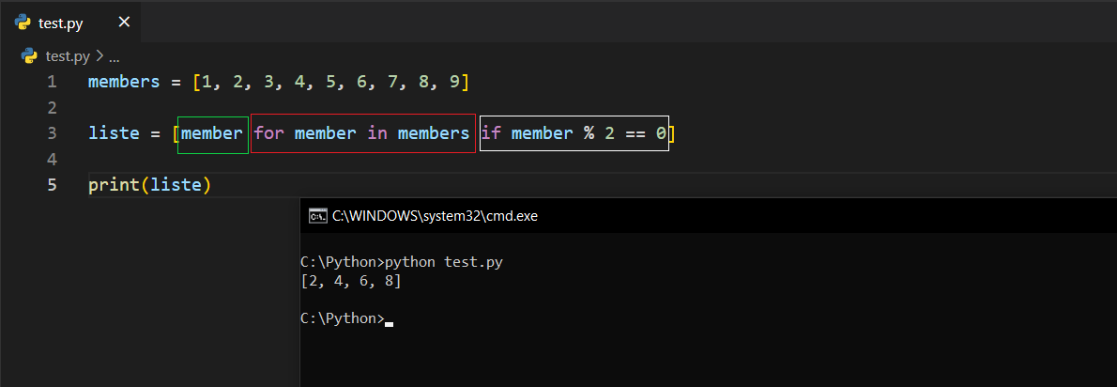The image size is (1117, 387).
Task: Click test.py in the breadcrumb path
Action: click(x=69, y=55)
